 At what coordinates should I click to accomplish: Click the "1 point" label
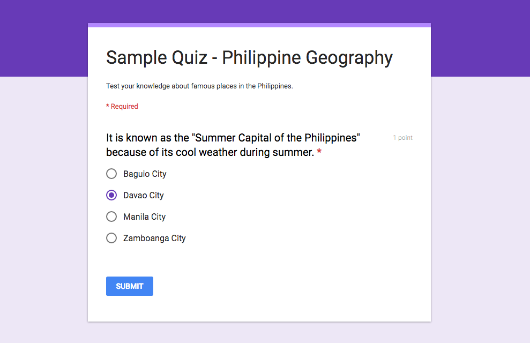402,138
